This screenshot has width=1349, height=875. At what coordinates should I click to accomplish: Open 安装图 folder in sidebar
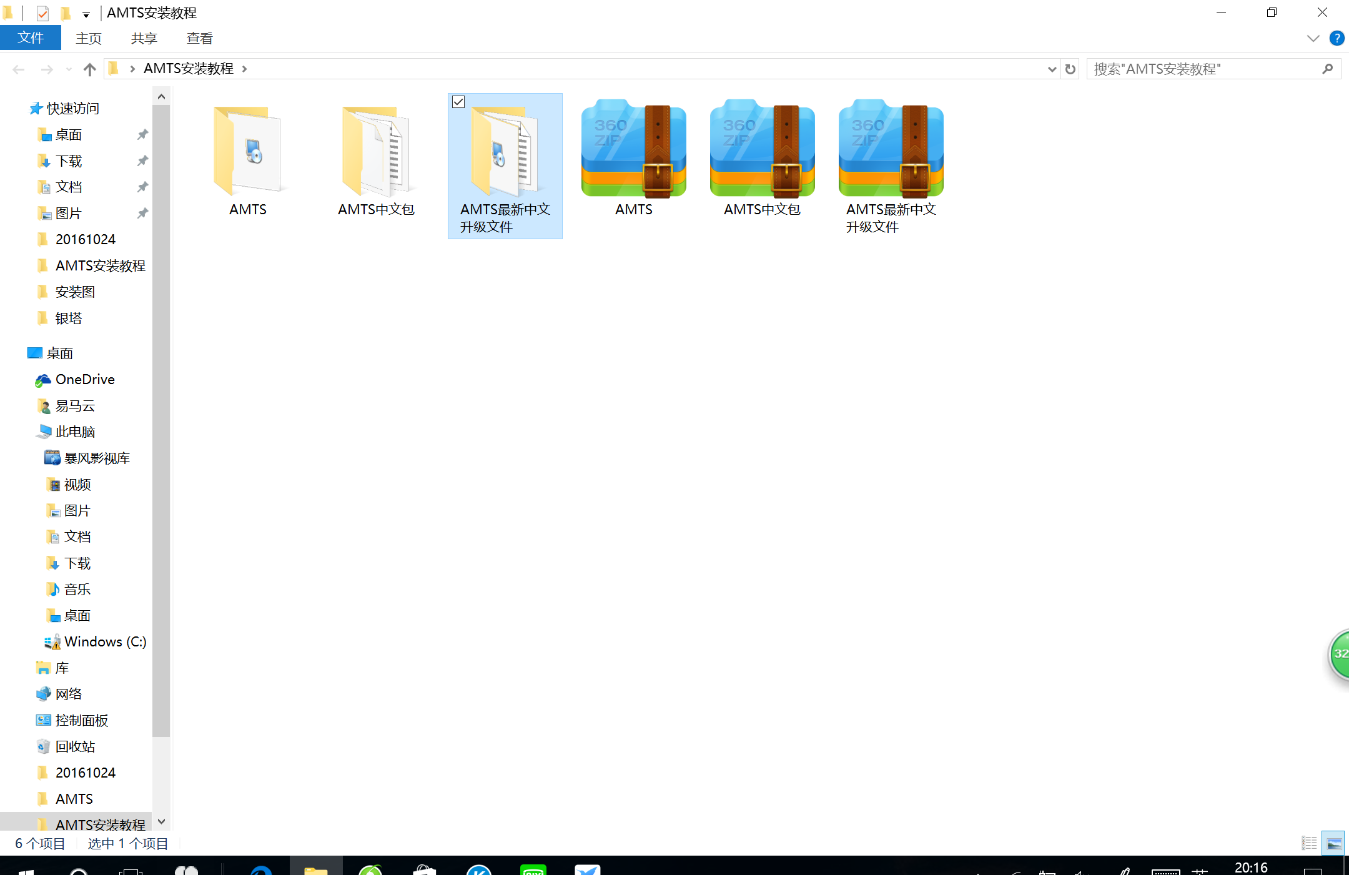(67, 292)
